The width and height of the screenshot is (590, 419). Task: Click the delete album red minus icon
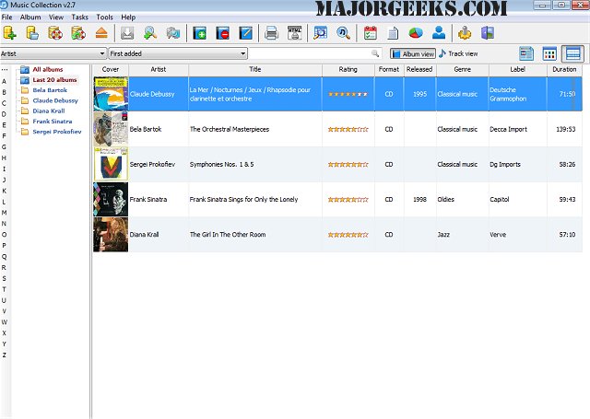coord(223,34)
